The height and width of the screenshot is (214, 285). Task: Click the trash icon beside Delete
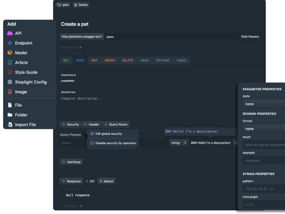point(76,5)
